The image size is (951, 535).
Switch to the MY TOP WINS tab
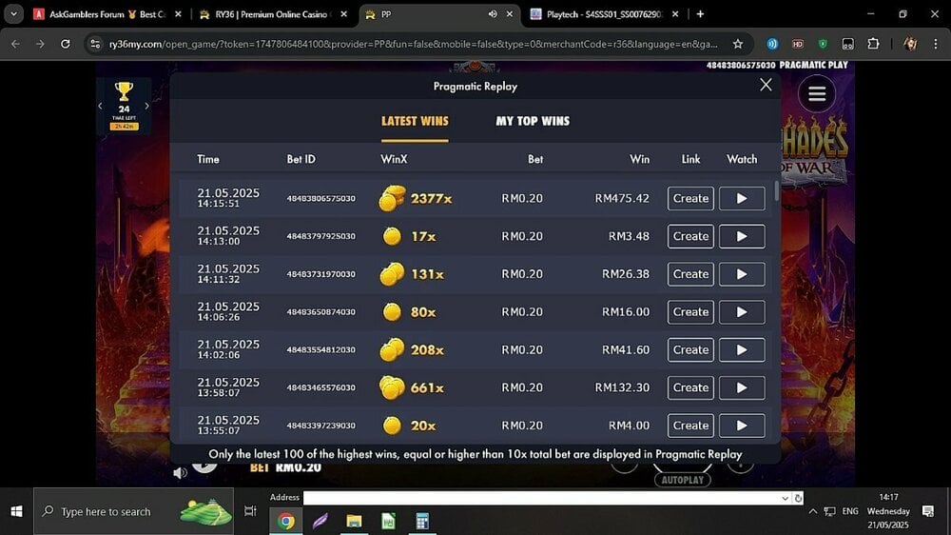point(533,121)
